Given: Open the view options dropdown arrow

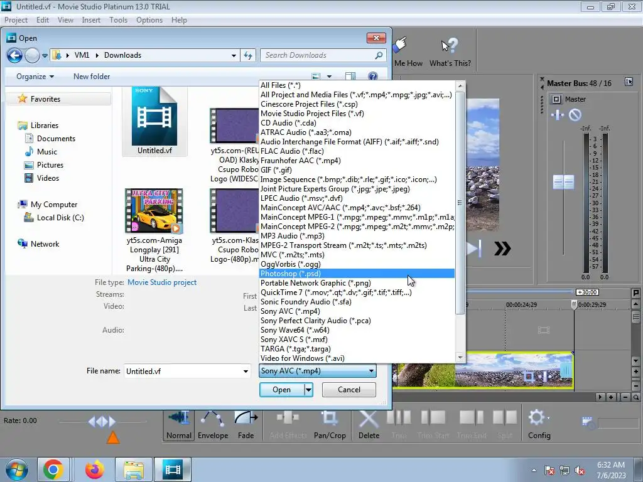Looking at the screenshot, I should (x=329, y=76).
